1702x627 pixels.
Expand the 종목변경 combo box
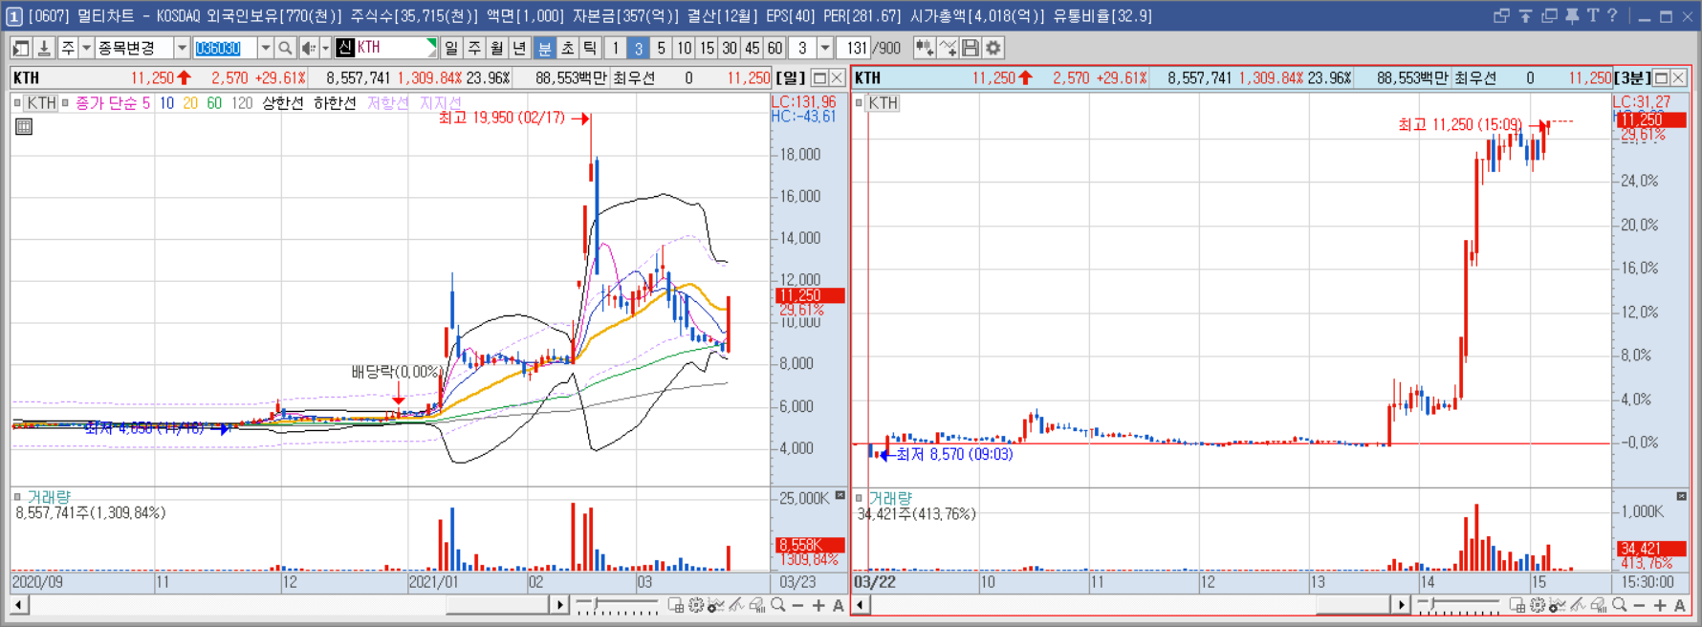tap(182, 48)
